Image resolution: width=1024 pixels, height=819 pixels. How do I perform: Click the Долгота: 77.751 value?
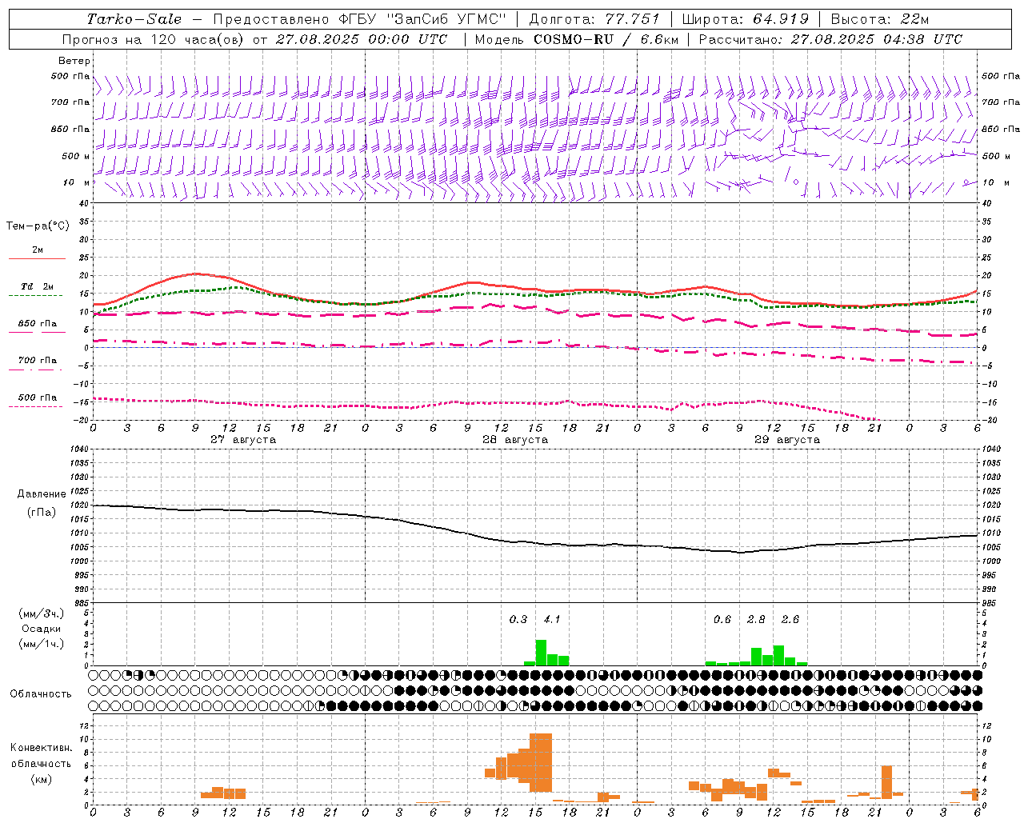coord(594,19)
